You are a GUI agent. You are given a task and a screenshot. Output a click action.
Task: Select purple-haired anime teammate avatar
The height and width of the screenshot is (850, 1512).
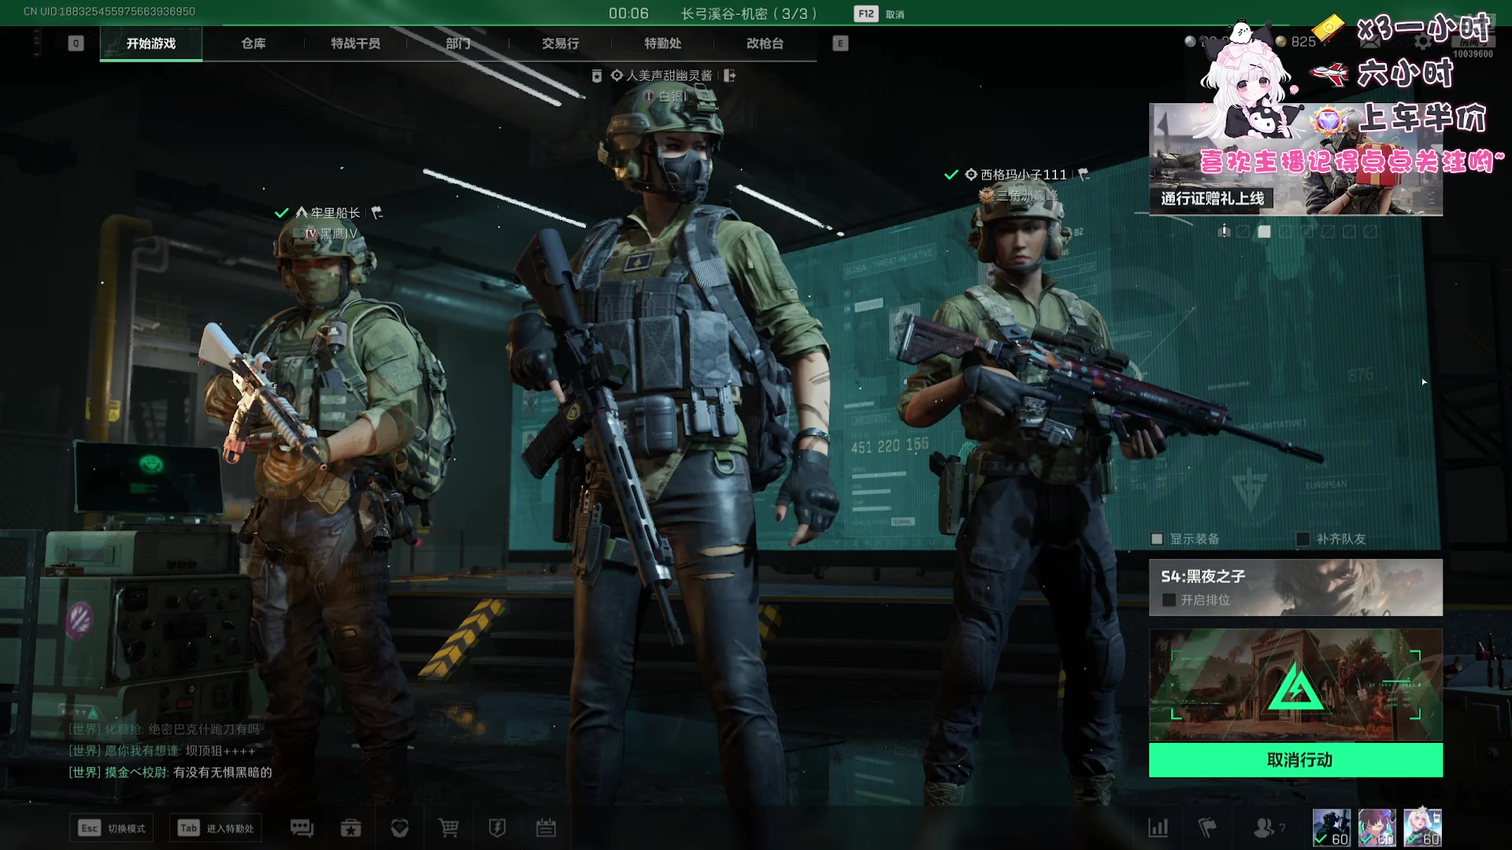[x=1377, y=828]
